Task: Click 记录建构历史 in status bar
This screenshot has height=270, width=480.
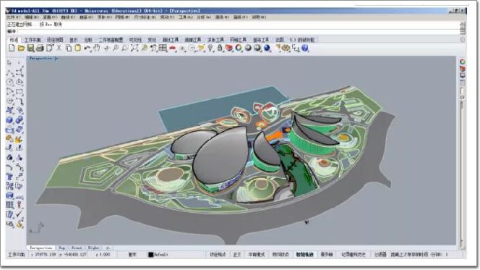Action: [353, 254]
